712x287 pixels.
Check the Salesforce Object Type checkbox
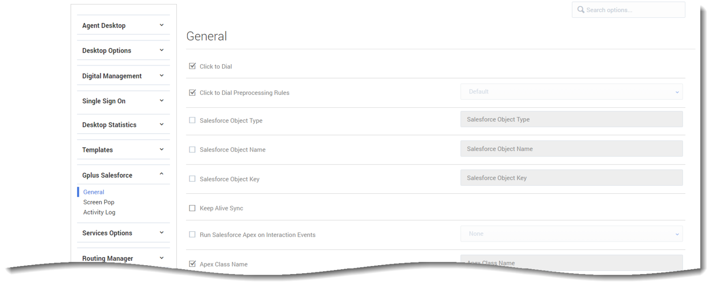point(192,120)
